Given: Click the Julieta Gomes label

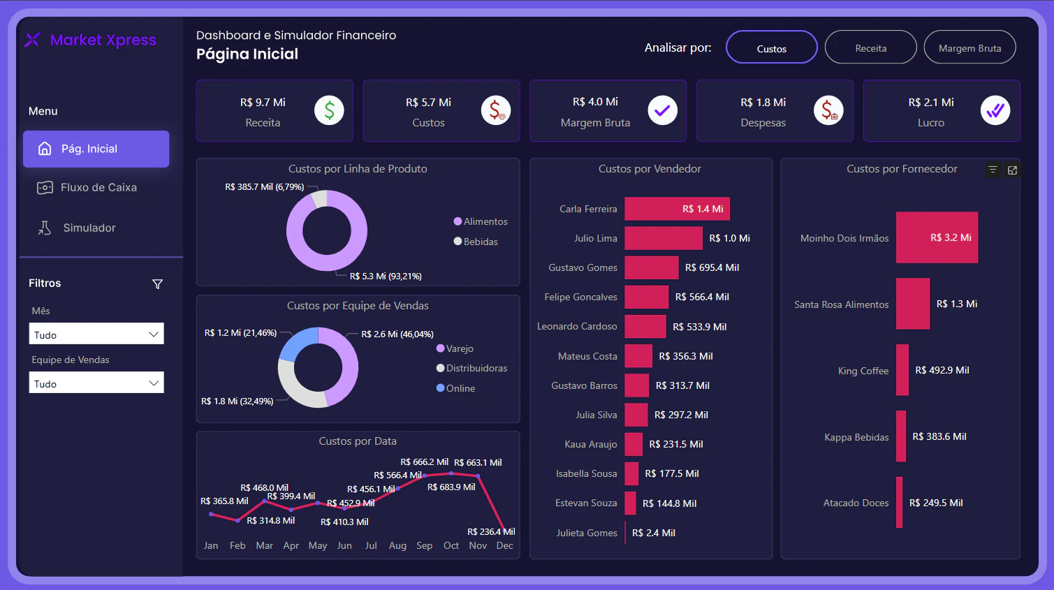Looking at the screenshot, I should click(x=587, y=533).
